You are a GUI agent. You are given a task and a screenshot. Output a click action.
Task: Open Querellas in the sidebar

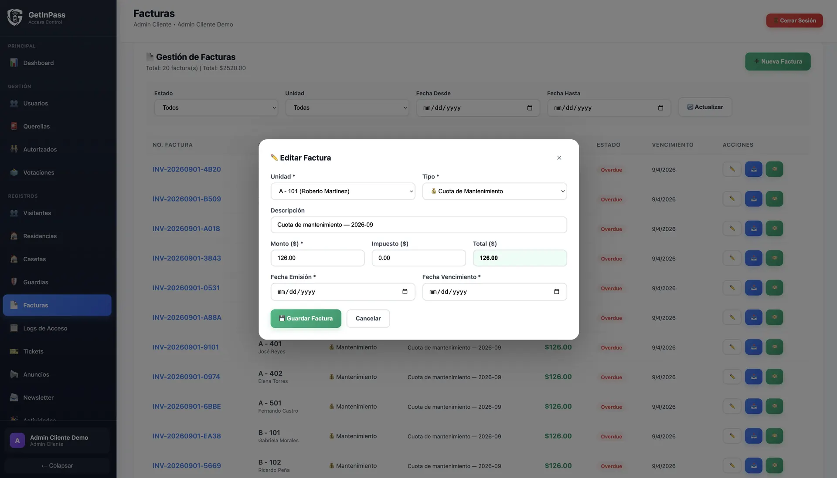(57, 126)
